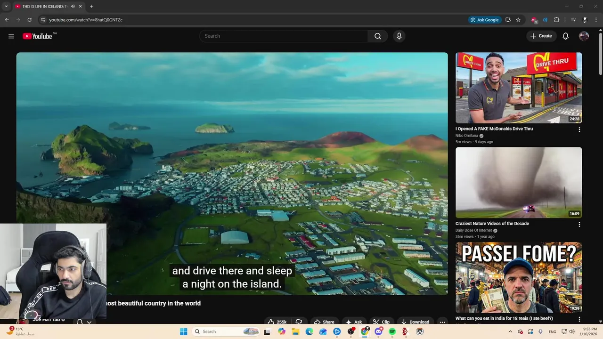Screen dimensions: 603x339
Task: Open more actions ellipsis below the video
Action: [442, 322]
